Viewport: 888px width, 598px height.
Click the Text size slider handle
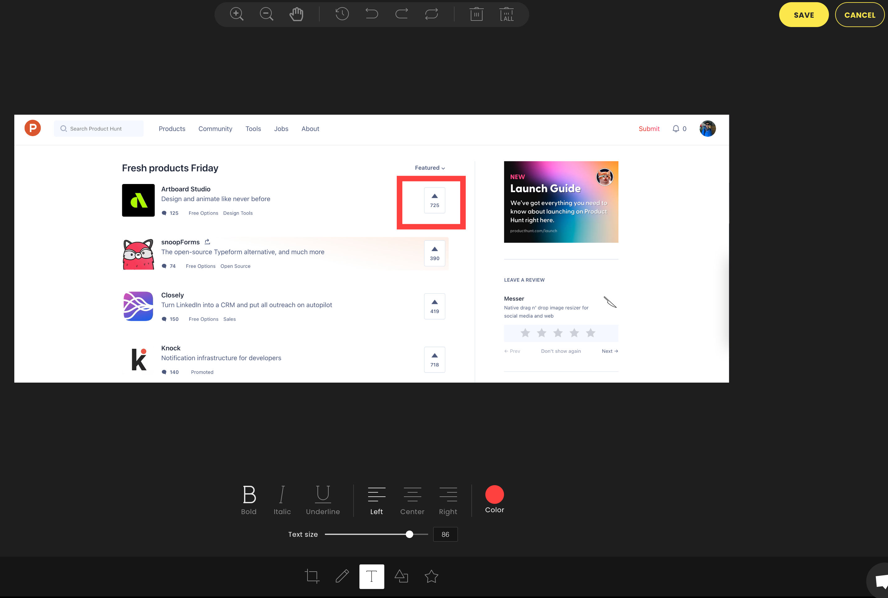tap(409, 534)
